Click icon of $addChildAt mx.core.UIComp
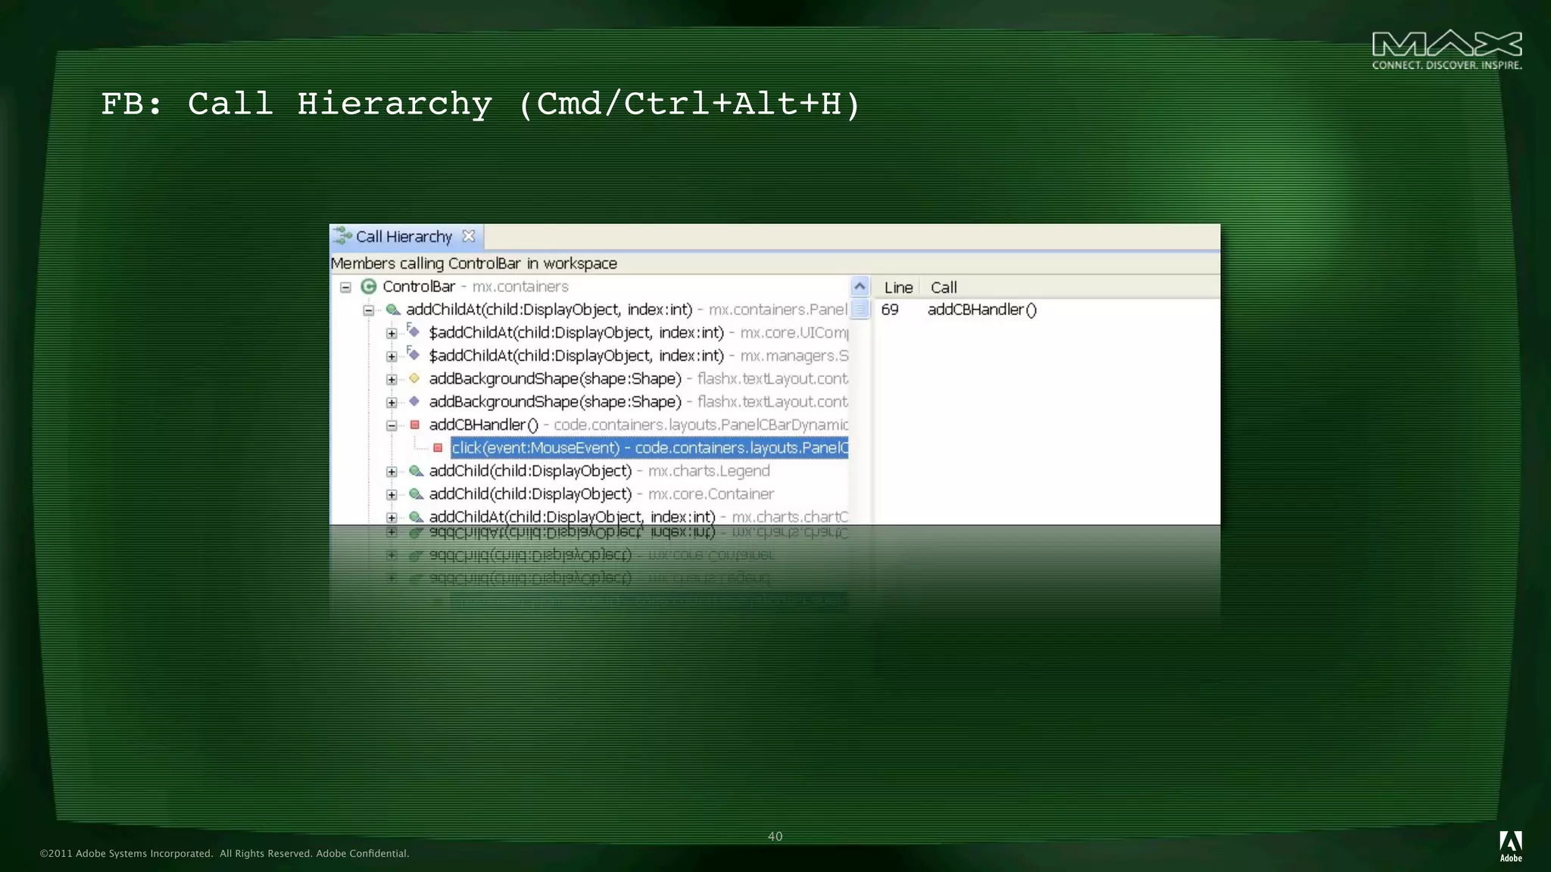The image size is (1551, 872). [x=413, y=331]
